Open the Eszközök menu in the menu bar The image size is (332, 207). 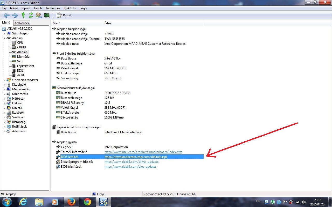(70, 8)
